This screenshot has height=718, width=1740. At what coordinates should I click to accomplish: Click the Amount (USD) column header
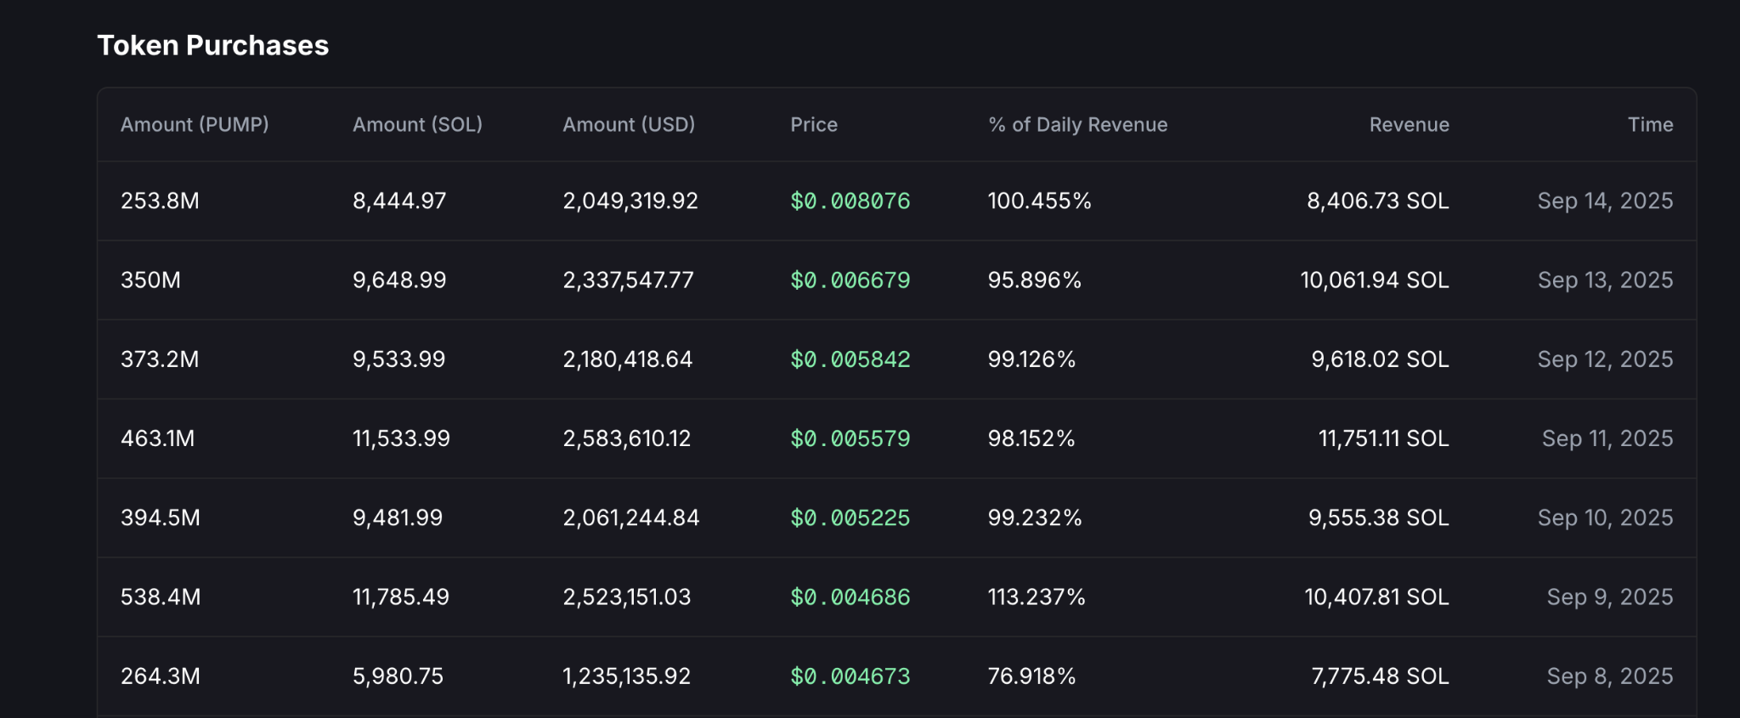(x=629, y=125)
